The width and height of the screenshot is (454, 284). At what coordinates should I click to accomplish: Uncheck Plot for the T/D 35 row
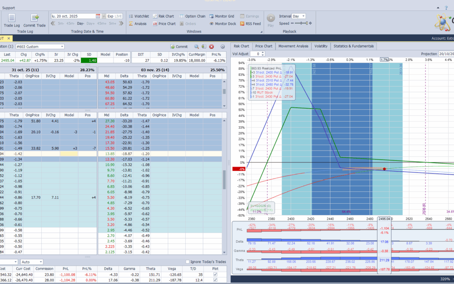point(215,274)
